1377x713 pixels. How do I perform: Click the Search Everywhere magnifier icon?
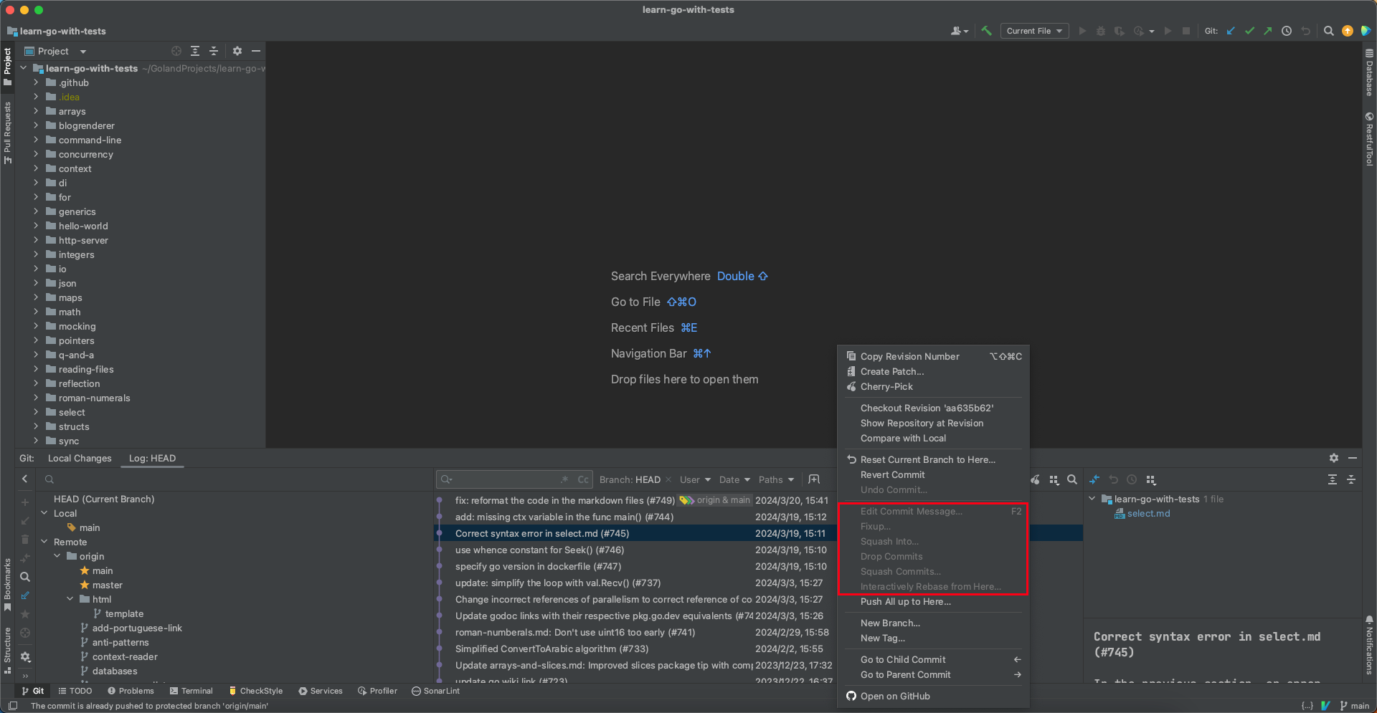point(1329,31)
